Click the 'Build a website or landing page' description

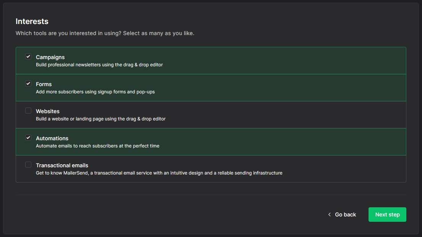point(100,119)
